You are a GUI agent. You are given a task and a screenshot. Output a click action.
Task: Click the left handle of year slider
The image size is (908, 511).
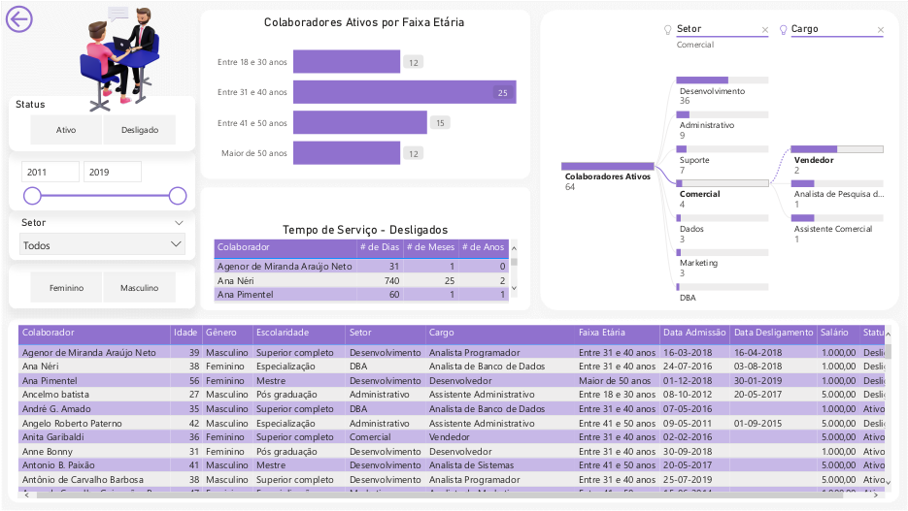32,196
